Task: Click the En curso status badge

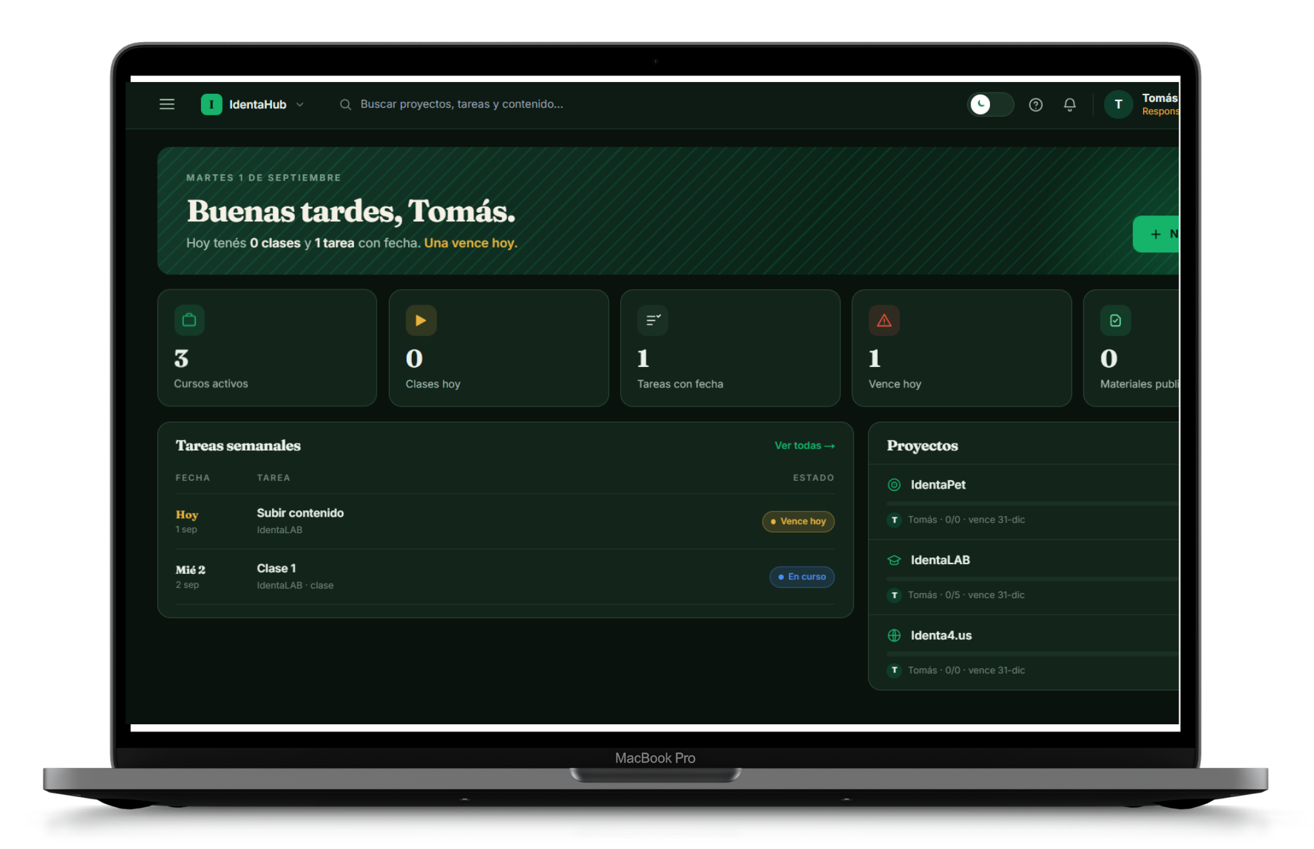Action: pyautogui.click(x=802, y=577)
